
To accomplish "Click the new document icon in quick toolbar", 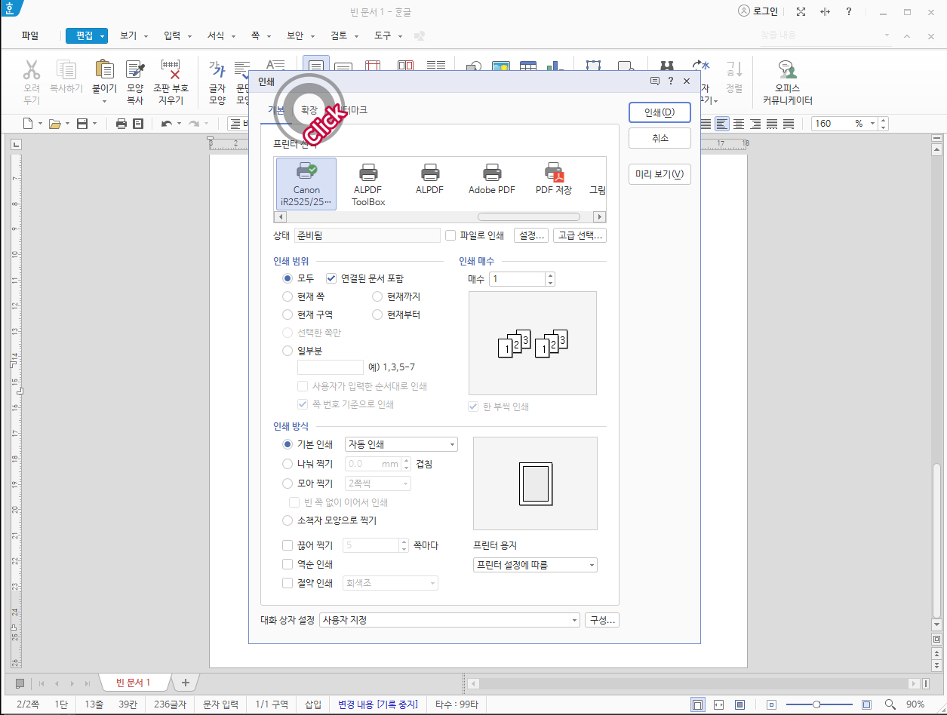I will [28, 124].
